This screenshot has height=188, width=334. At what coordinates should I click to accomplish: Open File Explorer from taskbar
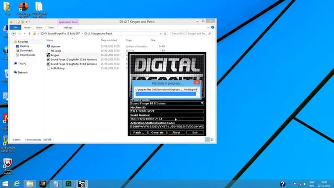[30, 184]
